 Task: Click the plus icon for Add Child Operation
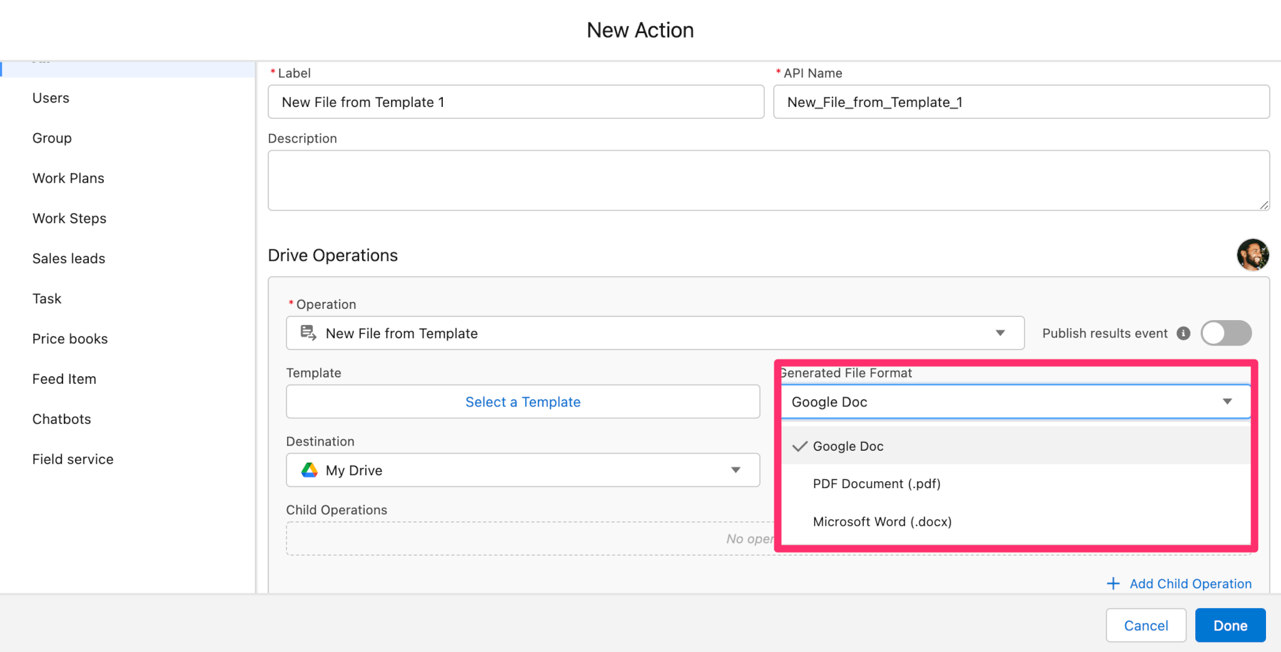(x=1113, y=583)
